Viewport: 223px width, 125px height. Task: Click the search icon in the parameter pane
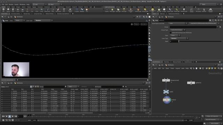216,20
